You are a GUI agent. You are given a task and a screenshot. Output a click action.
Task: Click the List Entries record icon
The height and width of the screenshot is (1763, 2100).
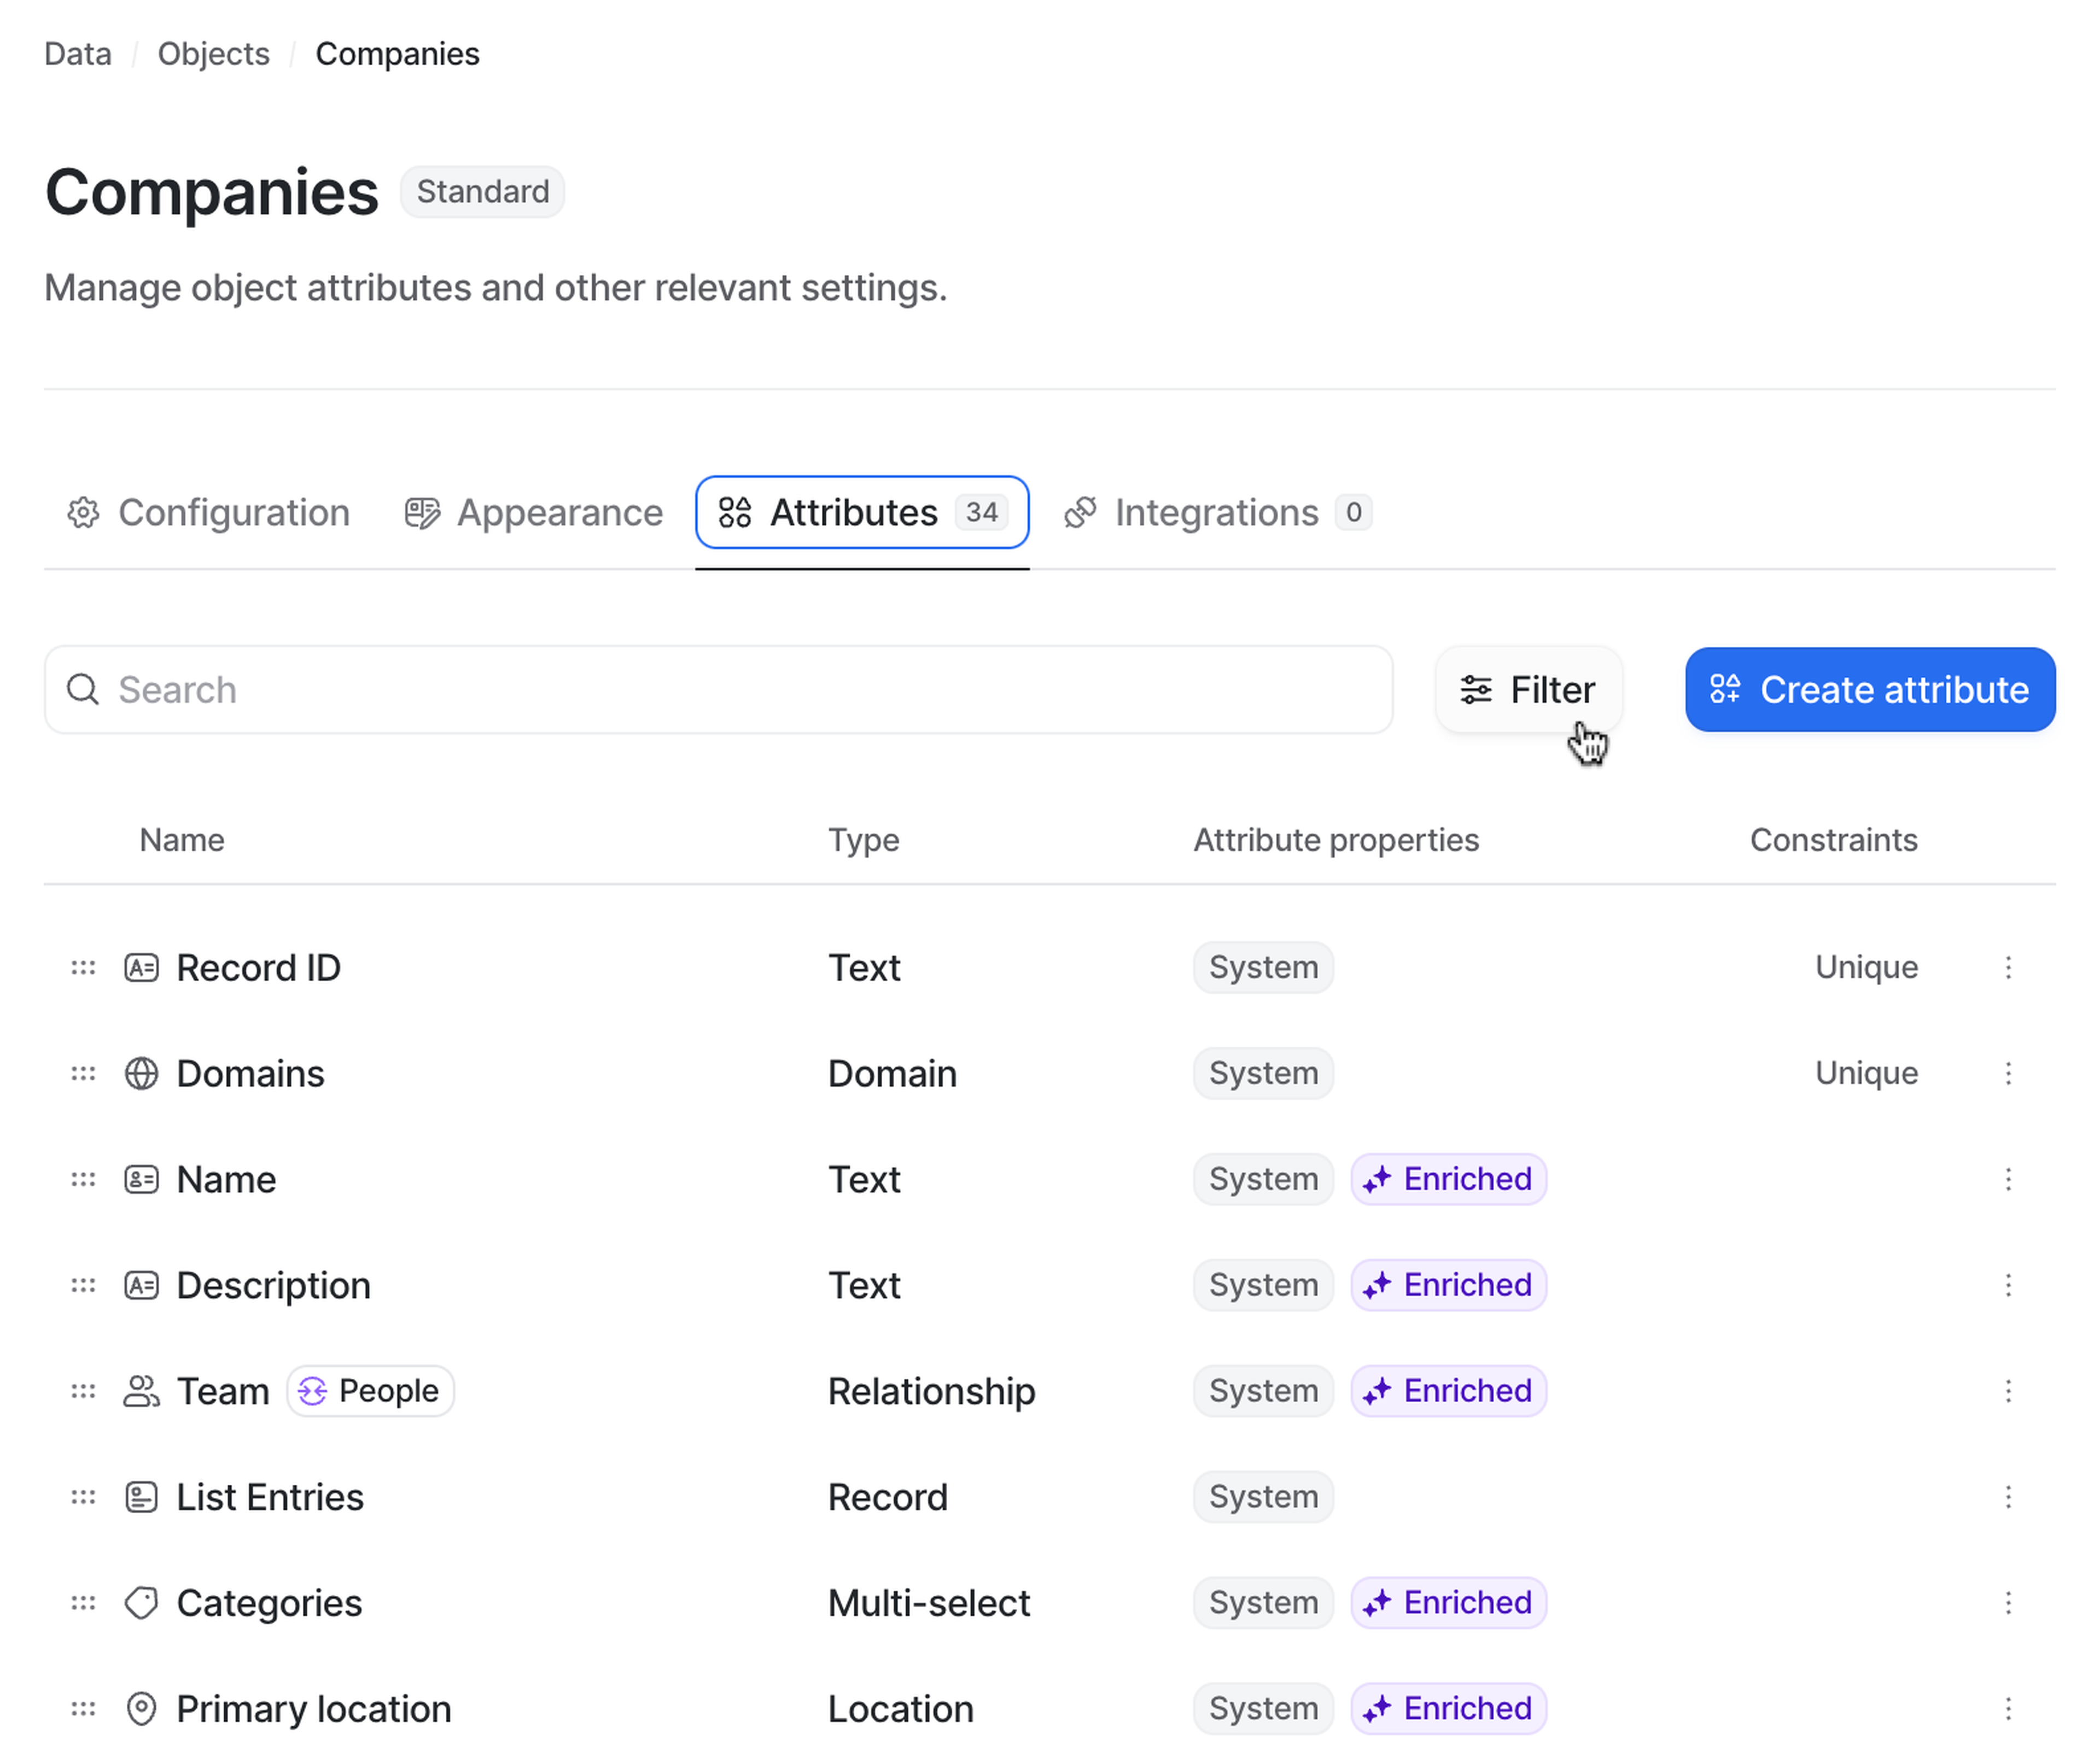[141, 1497]
